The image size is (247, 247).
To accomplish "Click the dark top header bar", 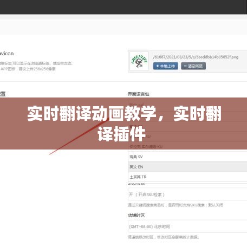I will pyautogui.click(x=123, y=7).
